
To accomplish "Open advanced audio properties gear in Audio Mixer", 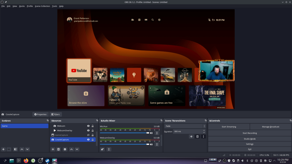I will (x=102, y=149).
